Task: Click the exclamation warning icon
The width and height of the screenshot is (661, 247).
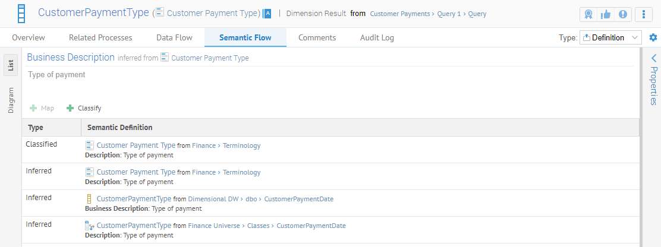Action: pyautogui.click(x=622, y=14)
